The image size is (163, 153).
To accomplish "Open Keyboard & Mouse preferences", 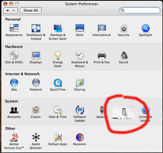I will [80, 55].
